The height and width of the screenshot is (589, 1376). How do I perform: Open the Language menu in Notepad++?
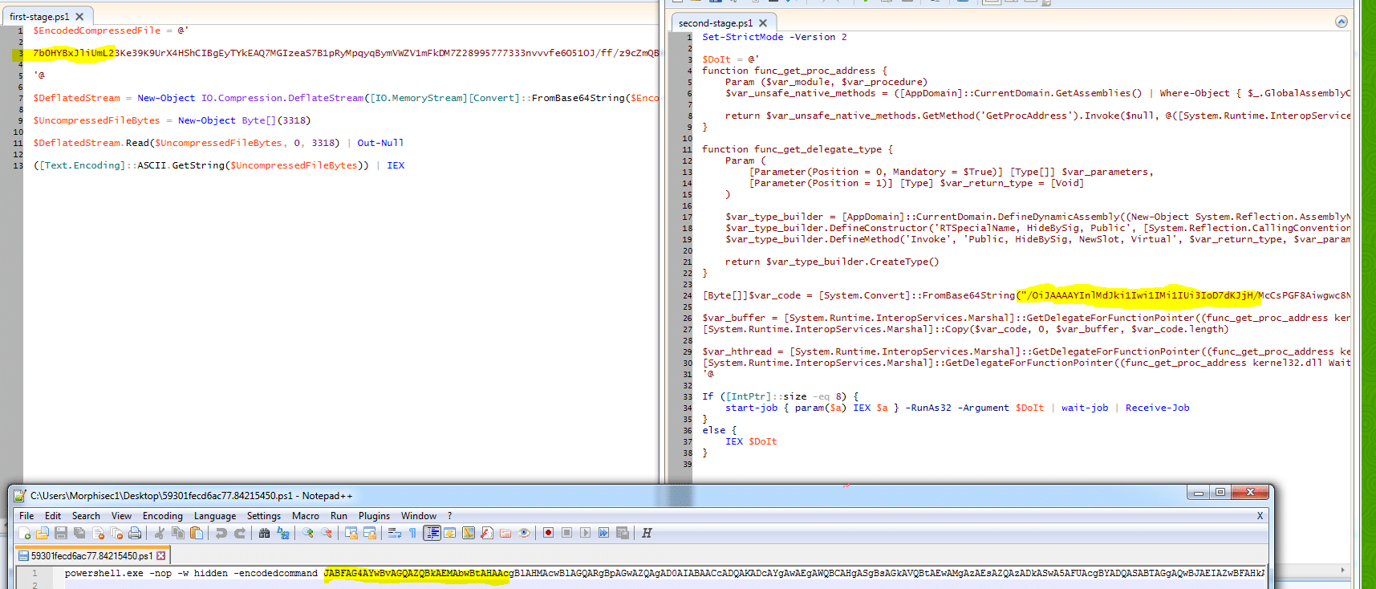coord(215,516)
